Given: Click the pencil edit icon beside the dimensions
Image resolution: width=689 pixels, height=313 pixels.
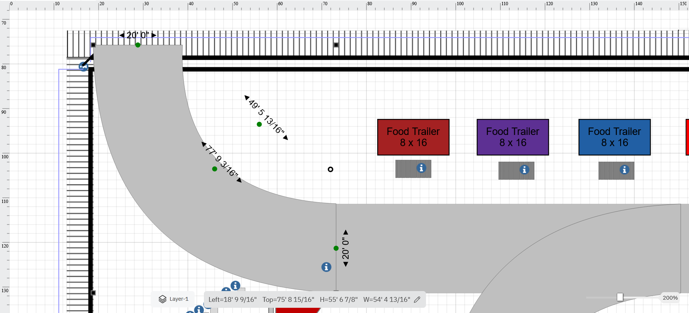Looking at the screenshot, I should coord(417,300).
